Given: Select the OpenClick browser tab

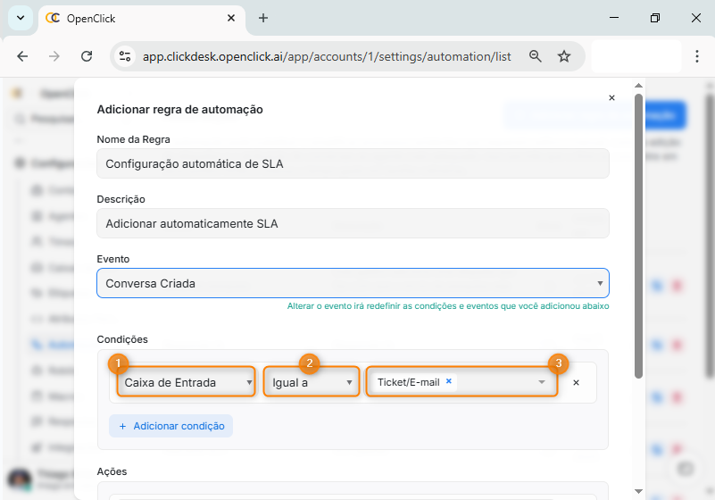Looking at the screenshot, I should point(134,18).
